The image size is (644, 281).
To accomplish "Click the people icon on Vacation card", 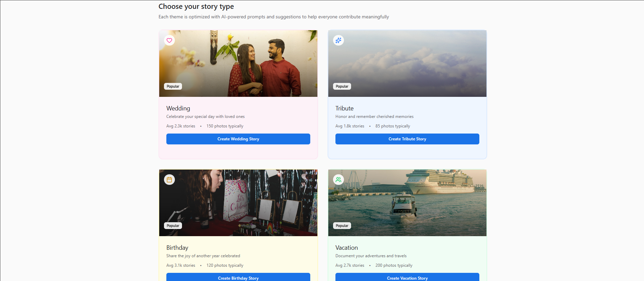I will pyautogui.click(x=338, y=179).
